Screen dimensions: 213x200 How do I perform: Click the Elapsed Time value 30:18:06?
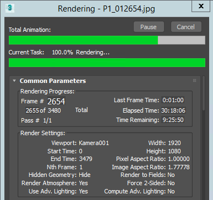pyautogui.click(x=173, y=110)
